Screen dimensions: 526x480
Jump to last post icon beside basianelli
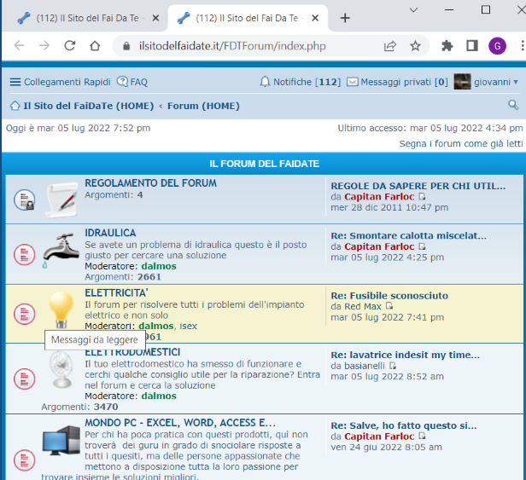coord(393,366)
